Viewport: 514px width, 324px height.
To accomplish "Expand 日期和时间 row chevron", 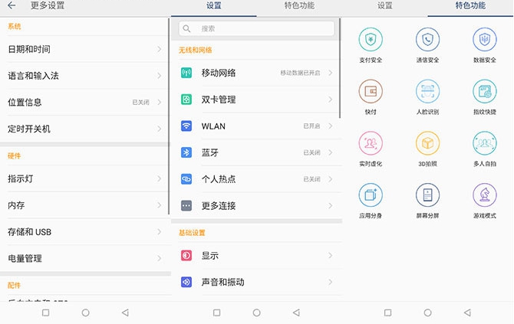I will coord(160,49).
